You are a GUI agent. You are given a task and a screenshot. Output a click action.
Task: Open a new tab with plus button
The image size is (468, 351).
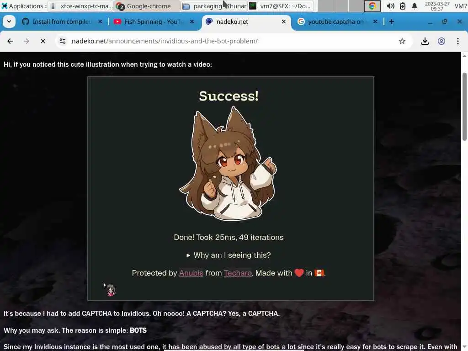click(x=392, y=21)
